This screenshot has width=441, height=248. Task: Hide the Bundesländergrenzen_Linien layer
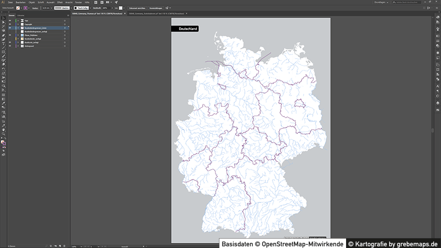10,27
